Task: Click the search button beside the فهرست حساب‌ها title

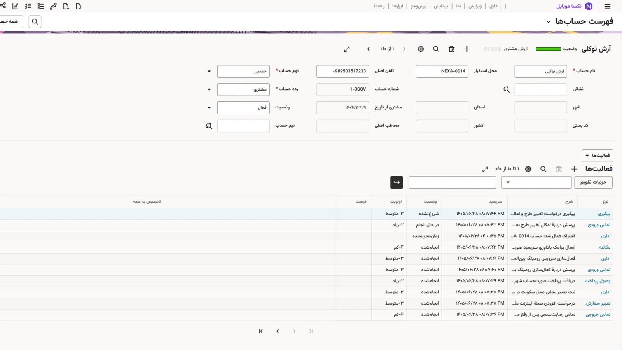Action: (35, 22)
